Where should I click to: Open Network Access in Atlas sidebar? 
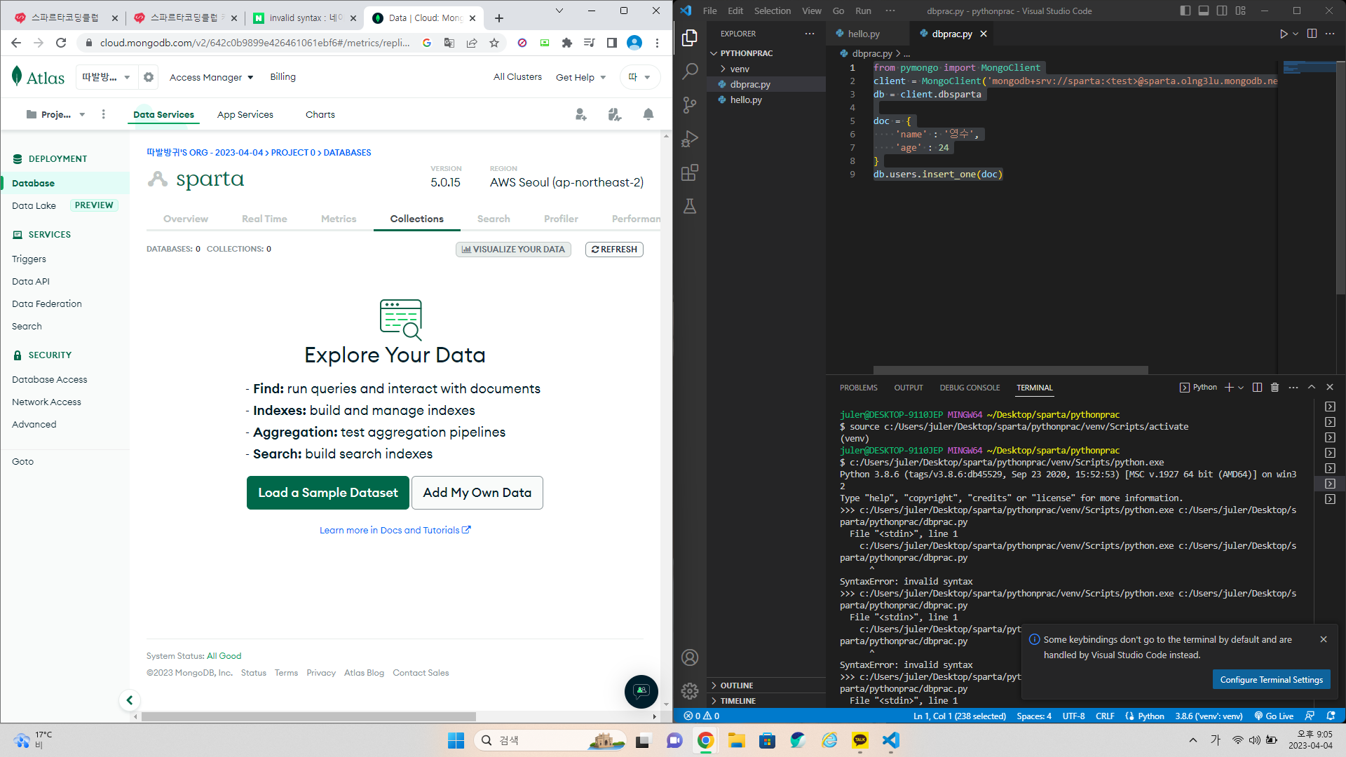46,402
